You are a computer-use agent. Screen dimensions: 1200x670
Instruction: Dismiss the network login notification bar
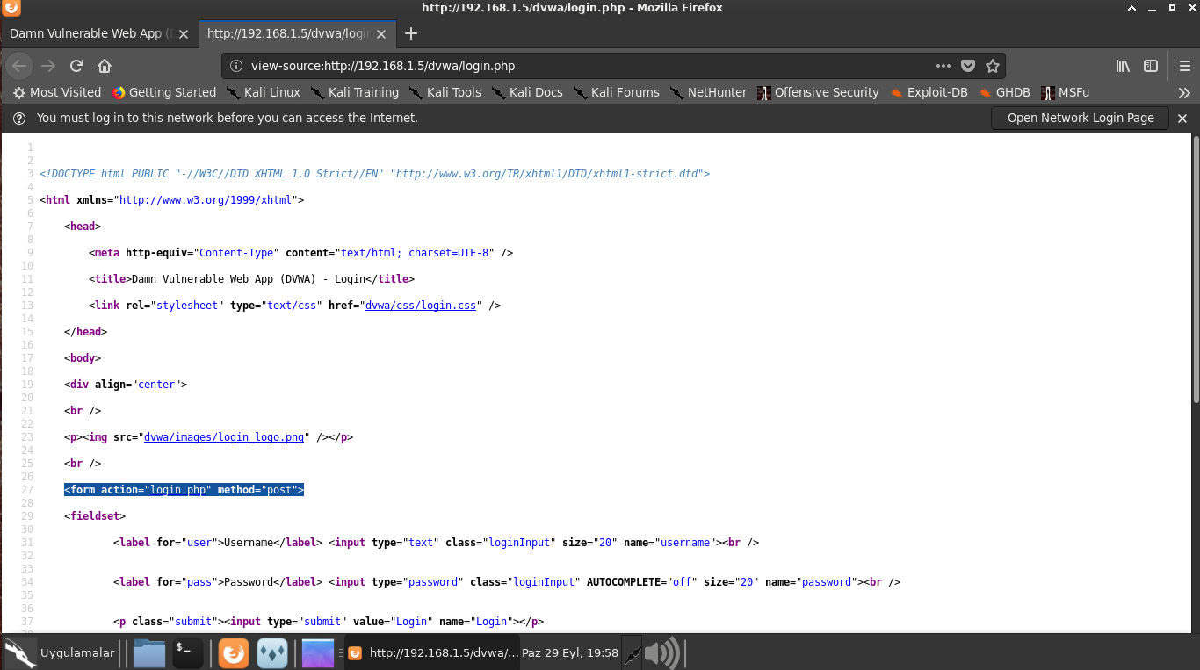[x=1182, y=118]
